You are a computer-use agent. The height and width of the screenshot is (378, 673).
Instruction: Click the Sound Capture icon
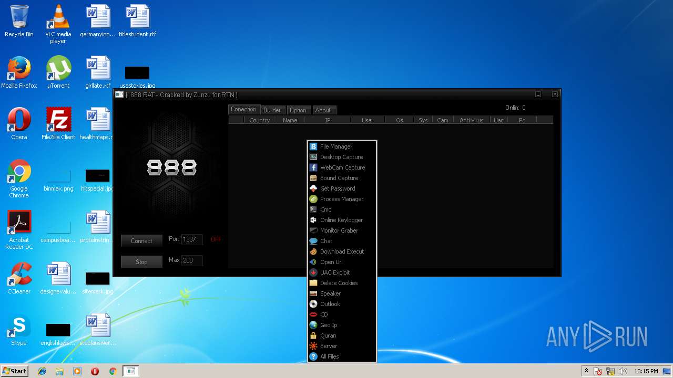pyautogui.click(x=313, y=178)
